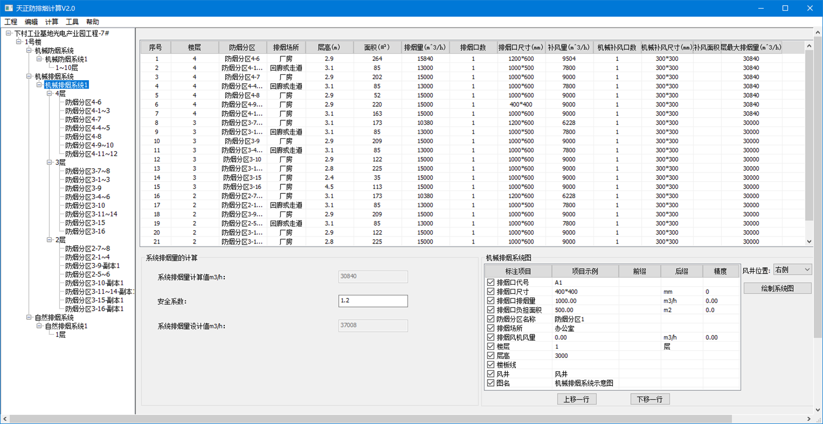
Task: Collapse the 2层 tree node
Action: point(49,240)
